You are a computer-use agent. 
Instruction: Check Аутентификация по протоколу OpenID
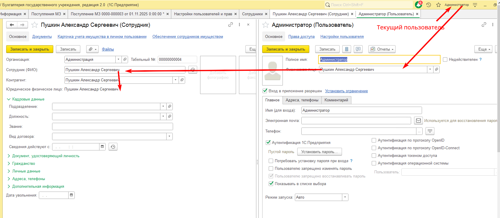[374, 140]
